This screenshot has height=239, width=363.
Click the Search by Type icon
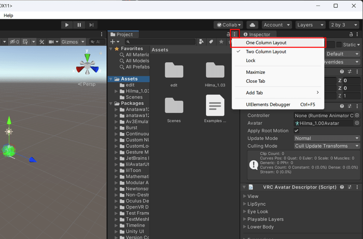pyautogui.click(x=201, y=42)
